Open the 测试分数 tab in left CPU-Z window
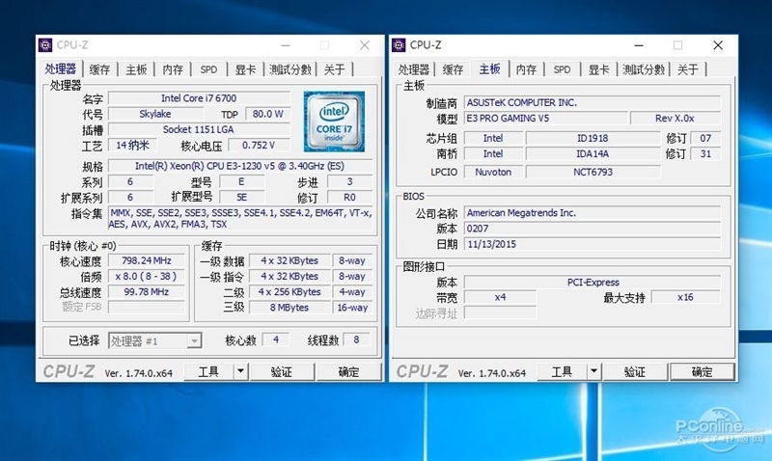This screenshot has height=461, width=772. click(290, 69)
